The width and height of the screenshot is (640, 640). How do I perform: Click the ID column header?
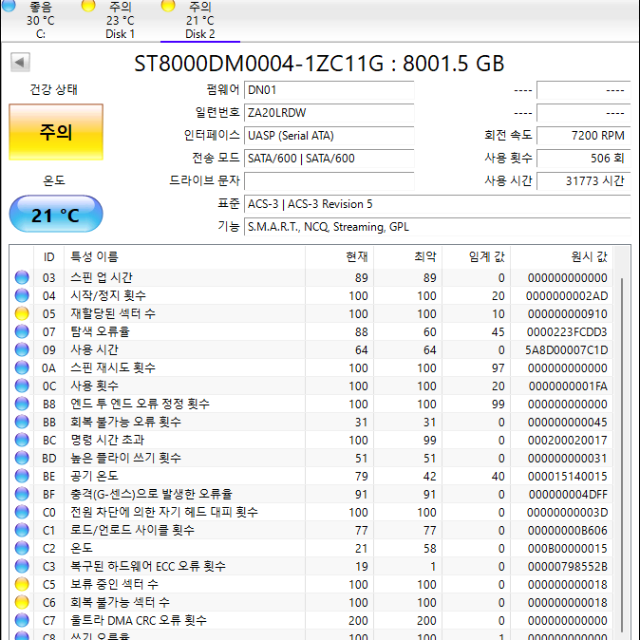click(x=48, y=256)
